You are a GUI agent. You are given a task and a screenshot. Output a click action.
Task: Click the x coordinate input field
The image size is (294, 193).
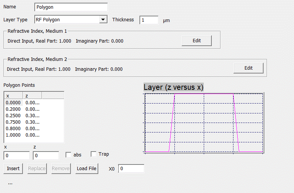click(16, 156)
